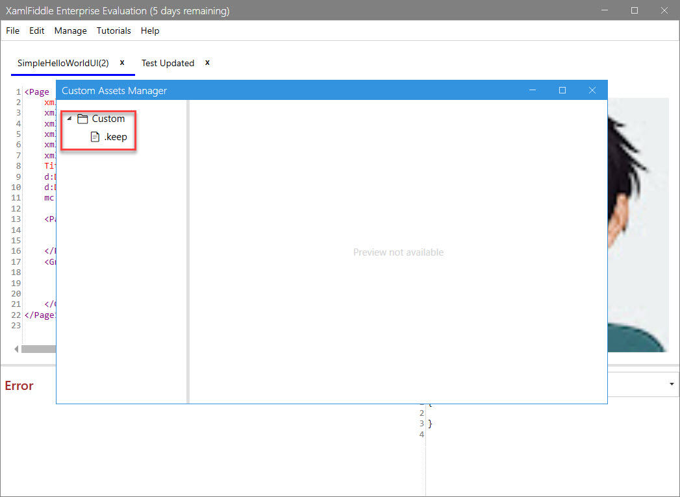Screen dimensions: 680x497
Task: Collapse the Custom folder tree node
Action: click(x=69, y=118)
